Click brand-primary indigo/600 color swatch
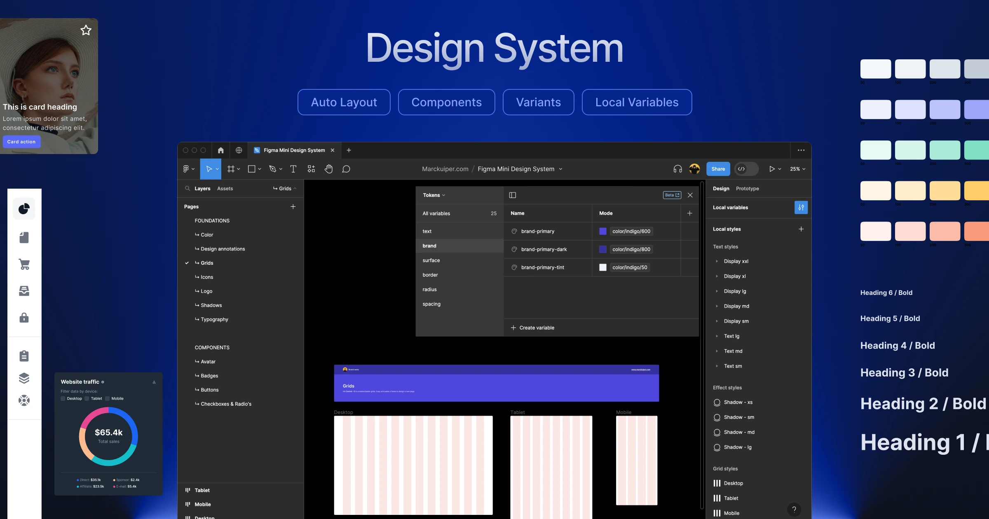Image resolution: width=989 pixels, height=519 pixels. pos(602,231)
